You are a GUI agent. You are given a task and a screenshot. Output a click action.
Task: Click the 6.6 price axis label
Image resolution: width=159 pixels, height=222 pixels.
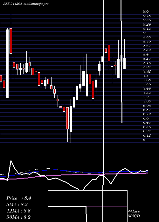146,118
